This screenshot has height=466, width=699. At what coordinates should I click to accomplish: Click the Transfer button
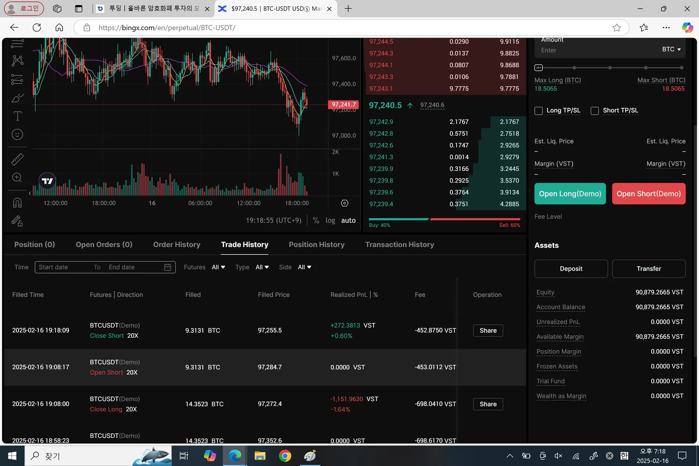649,269
